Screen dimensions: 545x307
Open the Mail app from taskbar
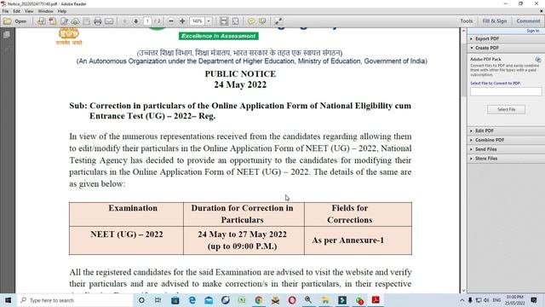click(209, 300)
